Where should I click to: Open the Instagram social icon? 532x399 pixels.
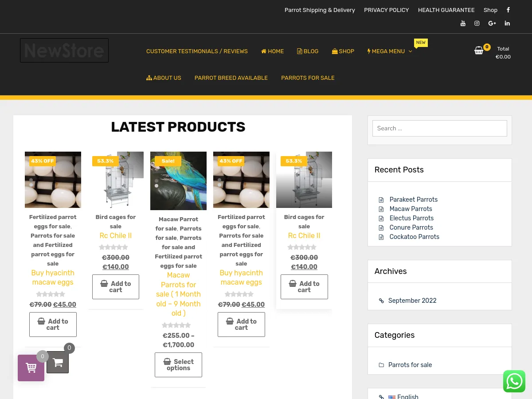coord(477,23)
